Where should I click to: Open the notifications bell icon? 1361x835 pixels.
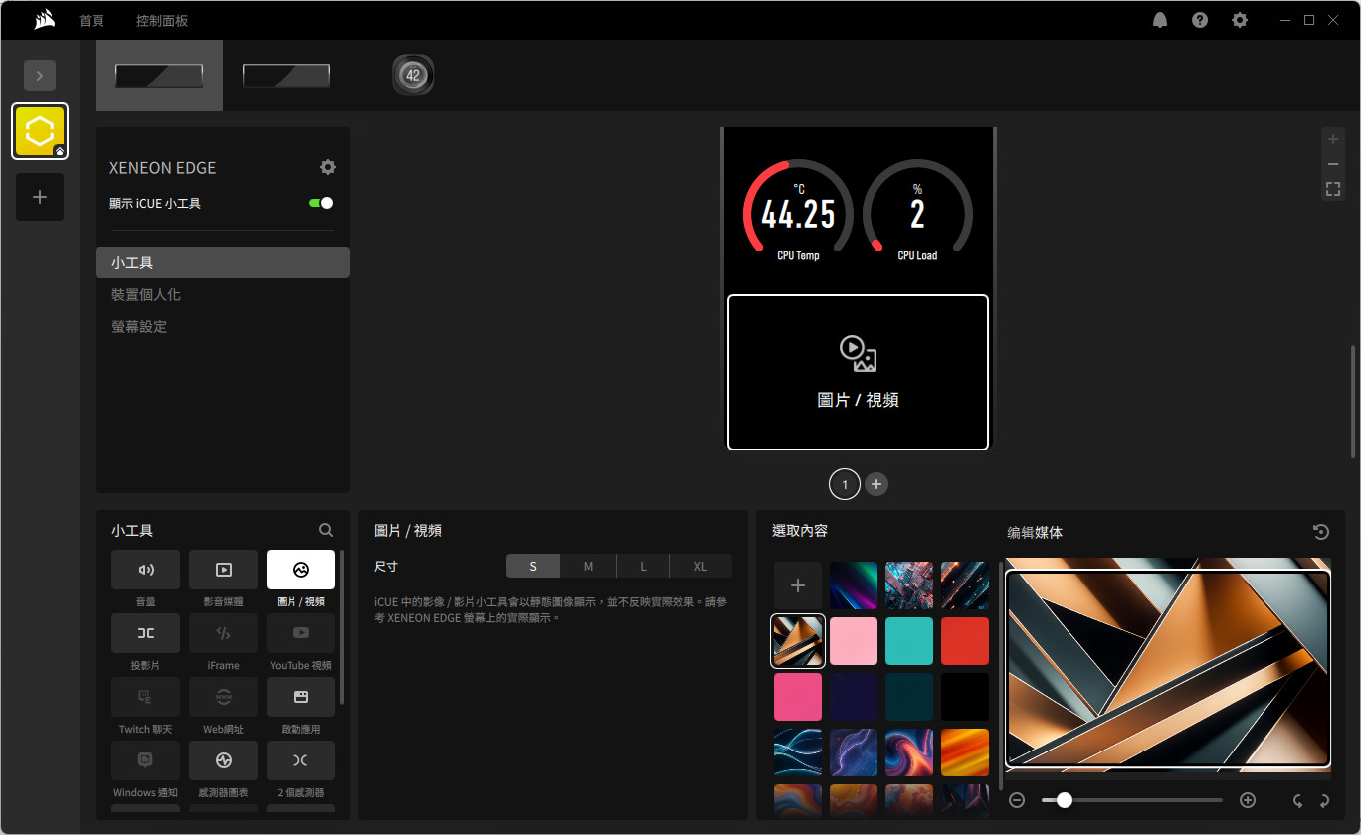1160,20
